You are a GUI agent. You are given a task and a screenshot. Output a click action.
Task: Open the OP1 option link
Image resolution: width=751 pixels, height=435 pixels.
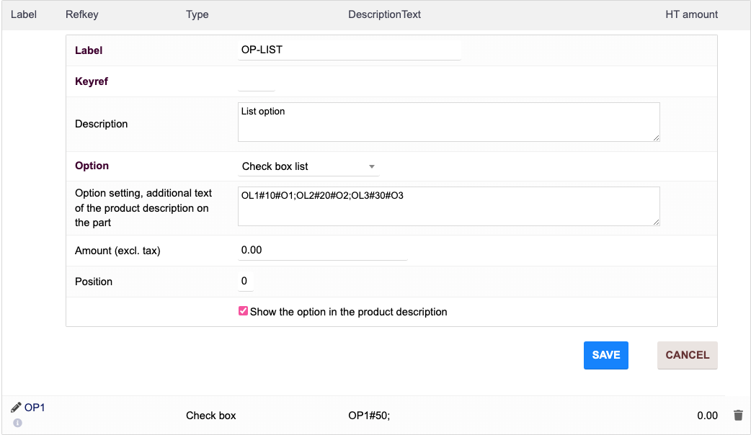[x=35, y=408]
